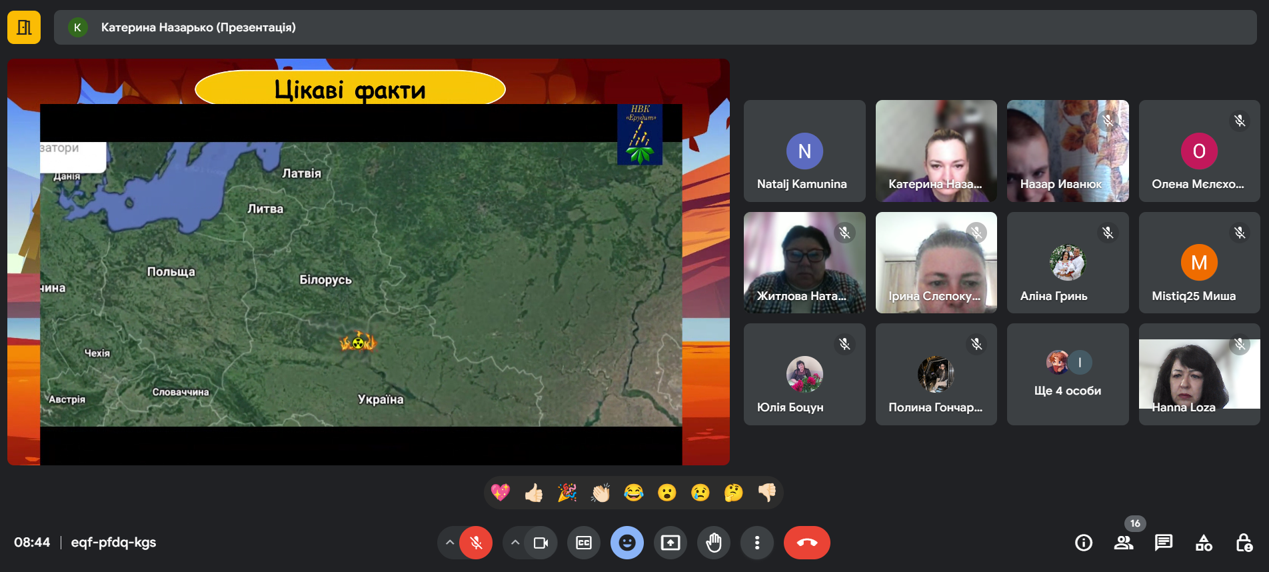Send the thumbs up reaction
The height and width of the screenshot is (572, 1269).
[534, 493]
